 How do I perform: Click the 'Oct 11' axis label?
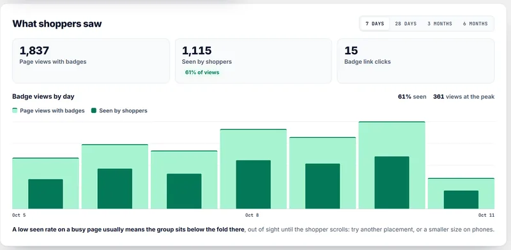tap(487, 215)
